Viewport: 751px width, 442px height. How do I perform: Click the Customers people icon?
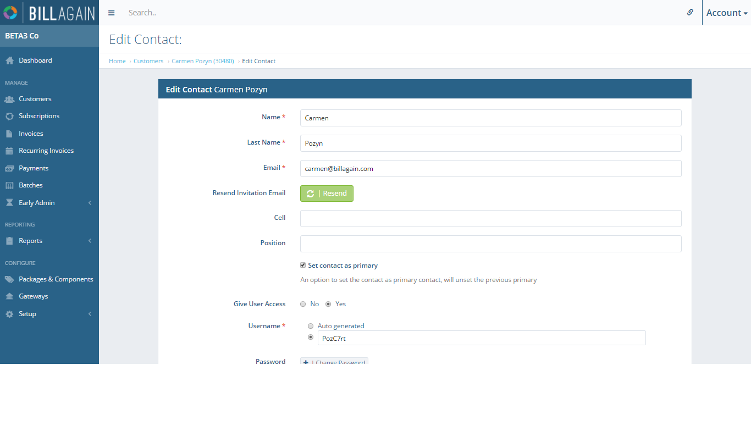(x=9, y=99)
